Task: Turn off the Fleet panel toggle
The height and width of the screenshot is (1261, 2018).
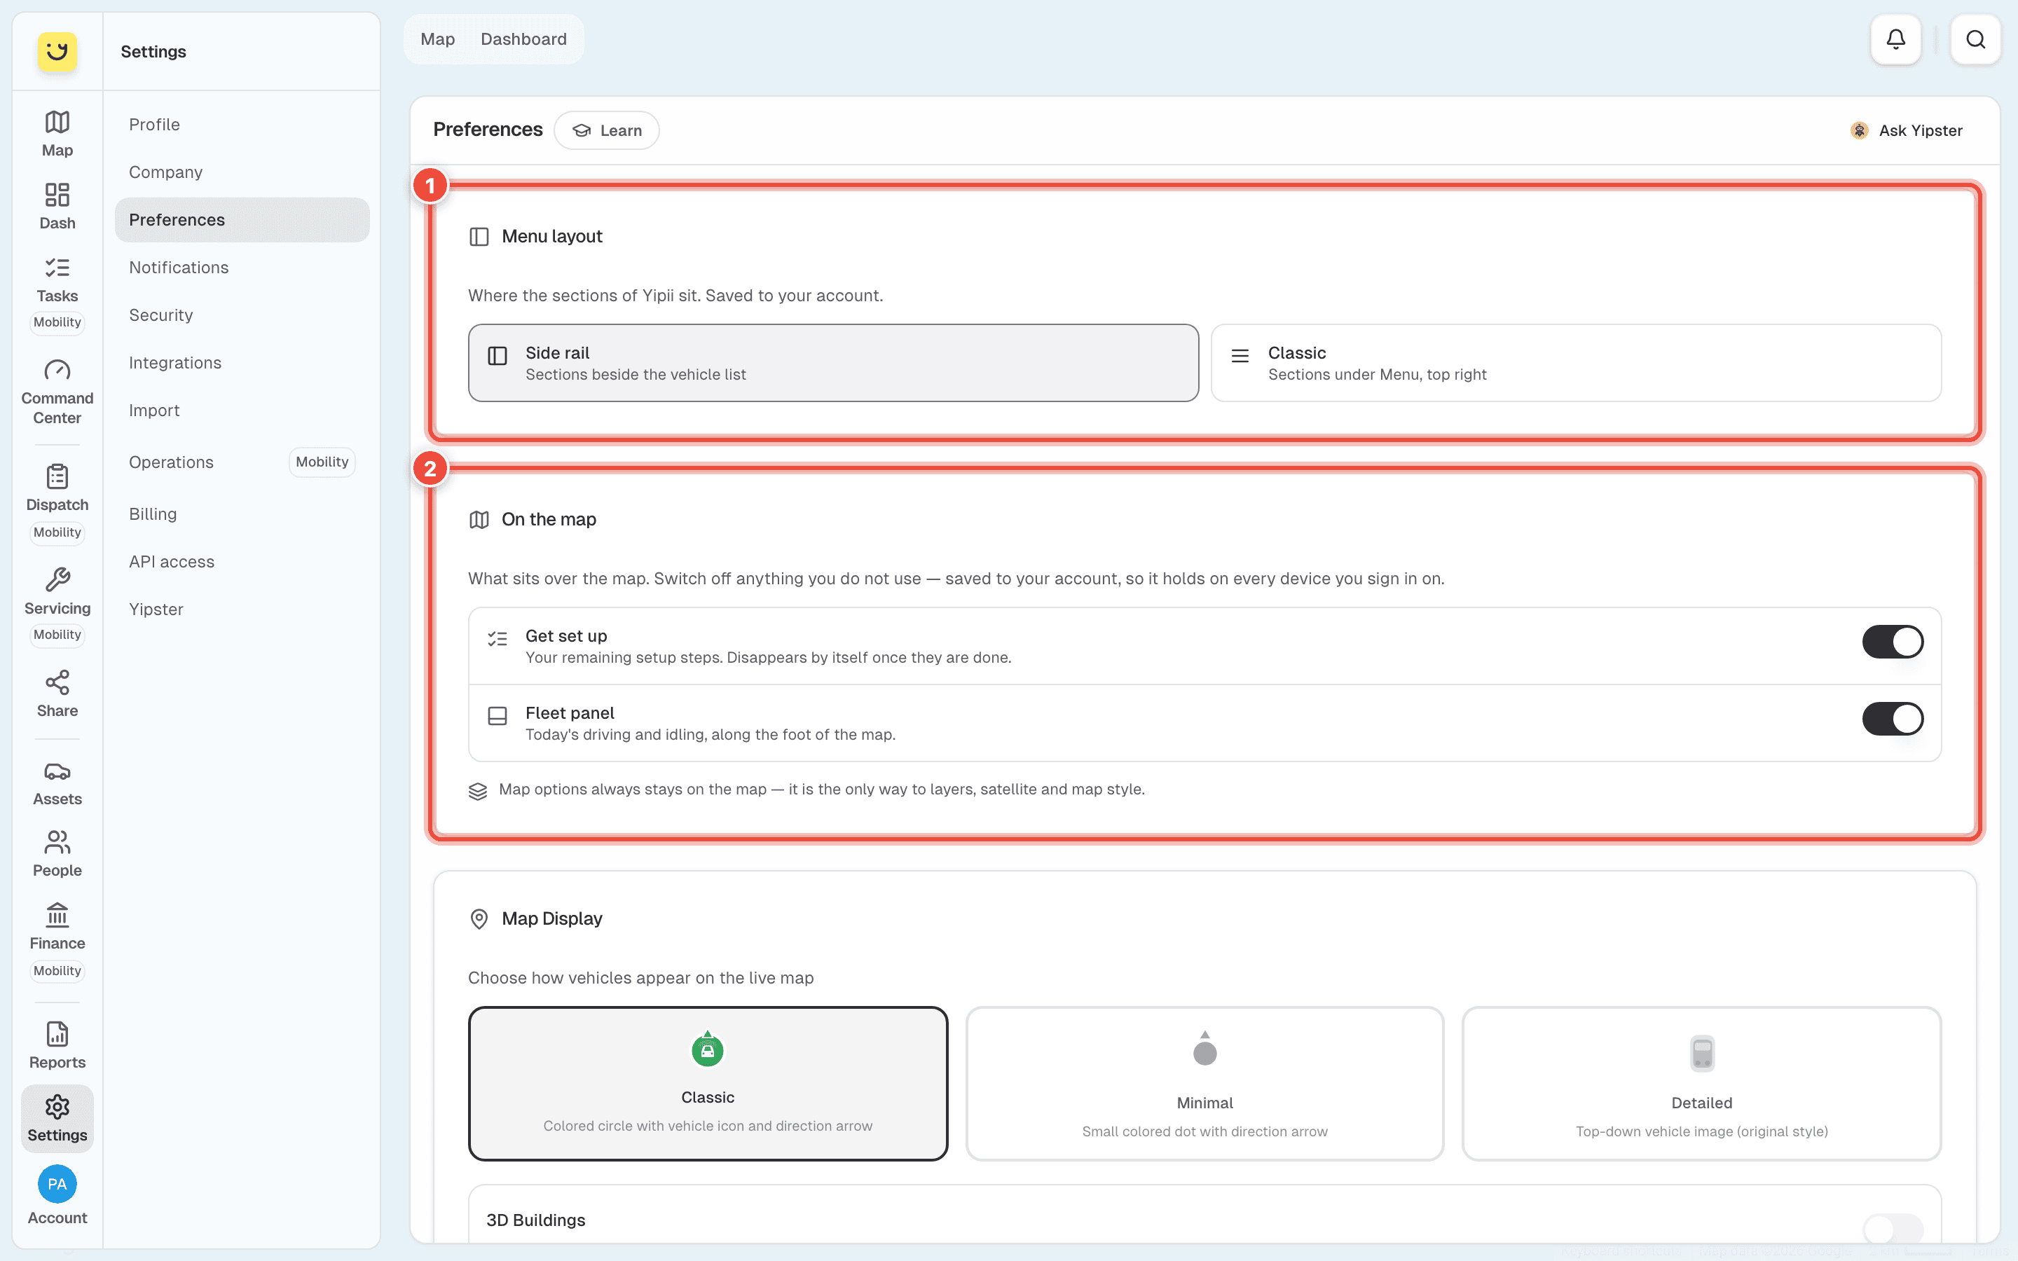Action: (x=1892, y=718)
